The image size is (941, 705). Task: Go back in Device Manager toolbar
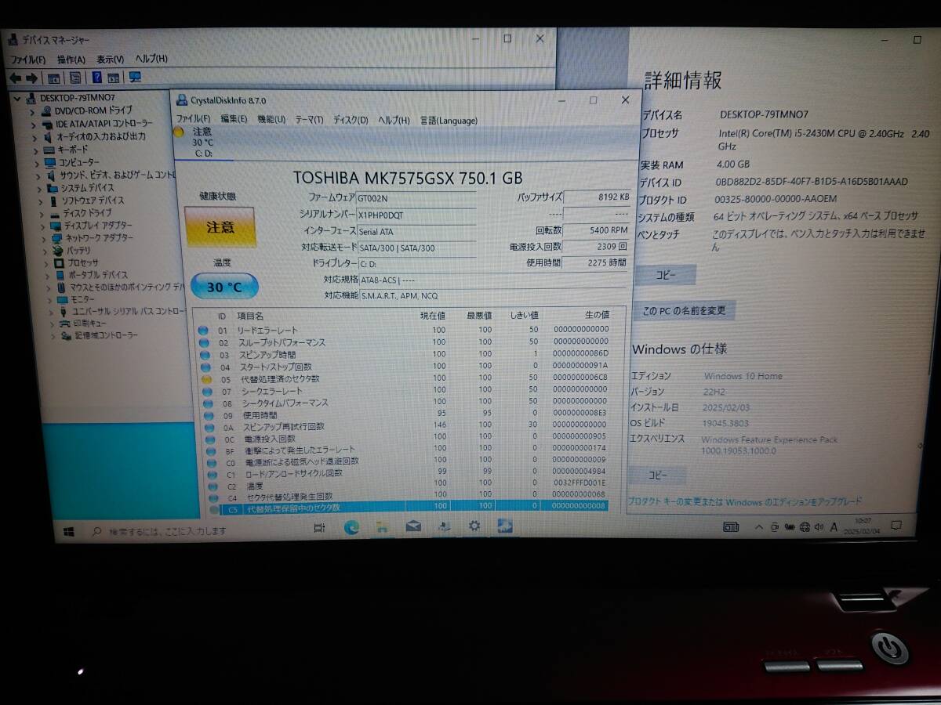tap(14, 78)
